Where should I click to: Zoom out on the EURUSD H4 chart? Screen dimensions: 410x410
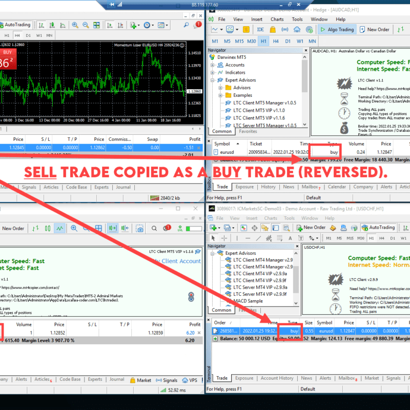86,25
